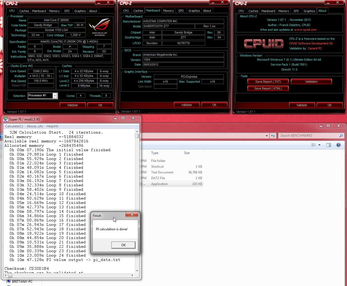This screenshot has height=286, width=347.
Task: Open the Calculate(C) menu in Super PI
Action: [x=14, y=126]
